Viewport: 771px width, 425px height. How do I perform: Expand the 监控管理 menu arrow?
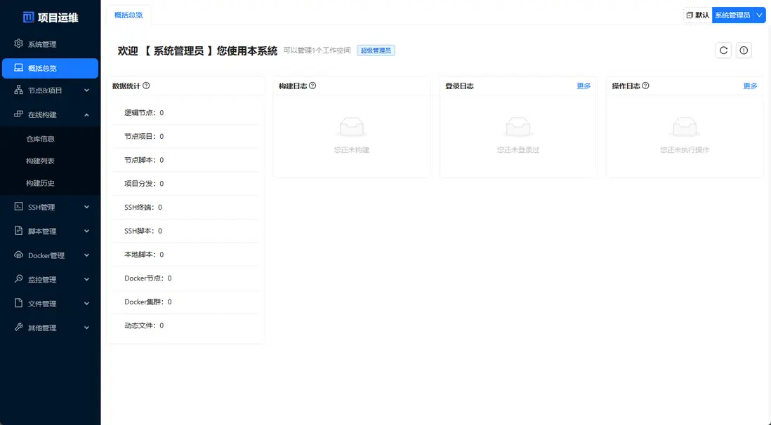click(86, 280)
